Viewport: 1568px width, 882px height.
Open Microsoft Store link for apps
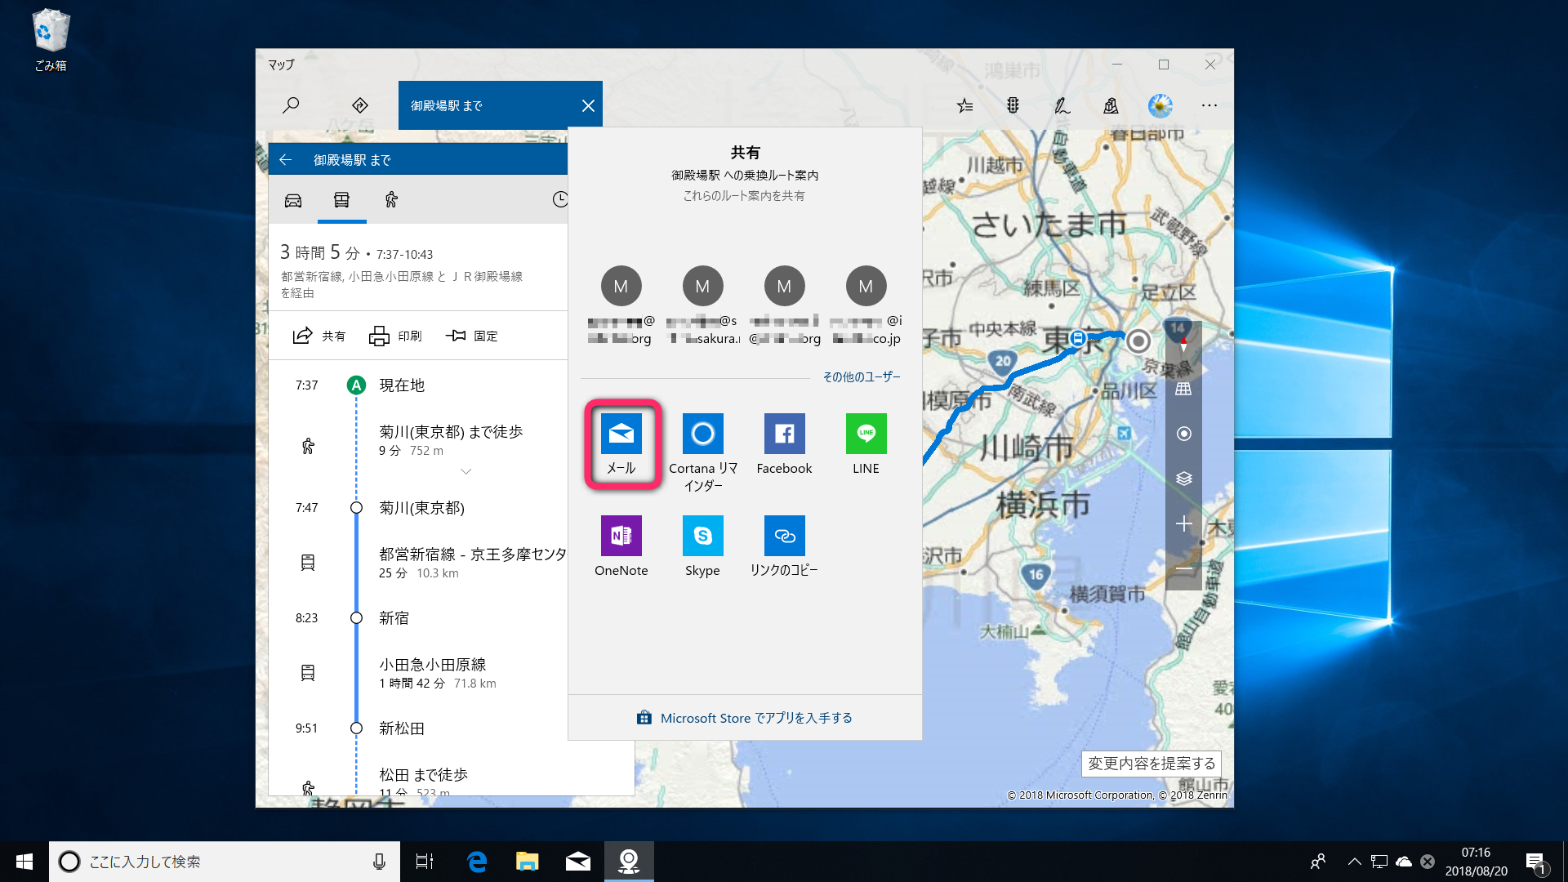point(745,718)
